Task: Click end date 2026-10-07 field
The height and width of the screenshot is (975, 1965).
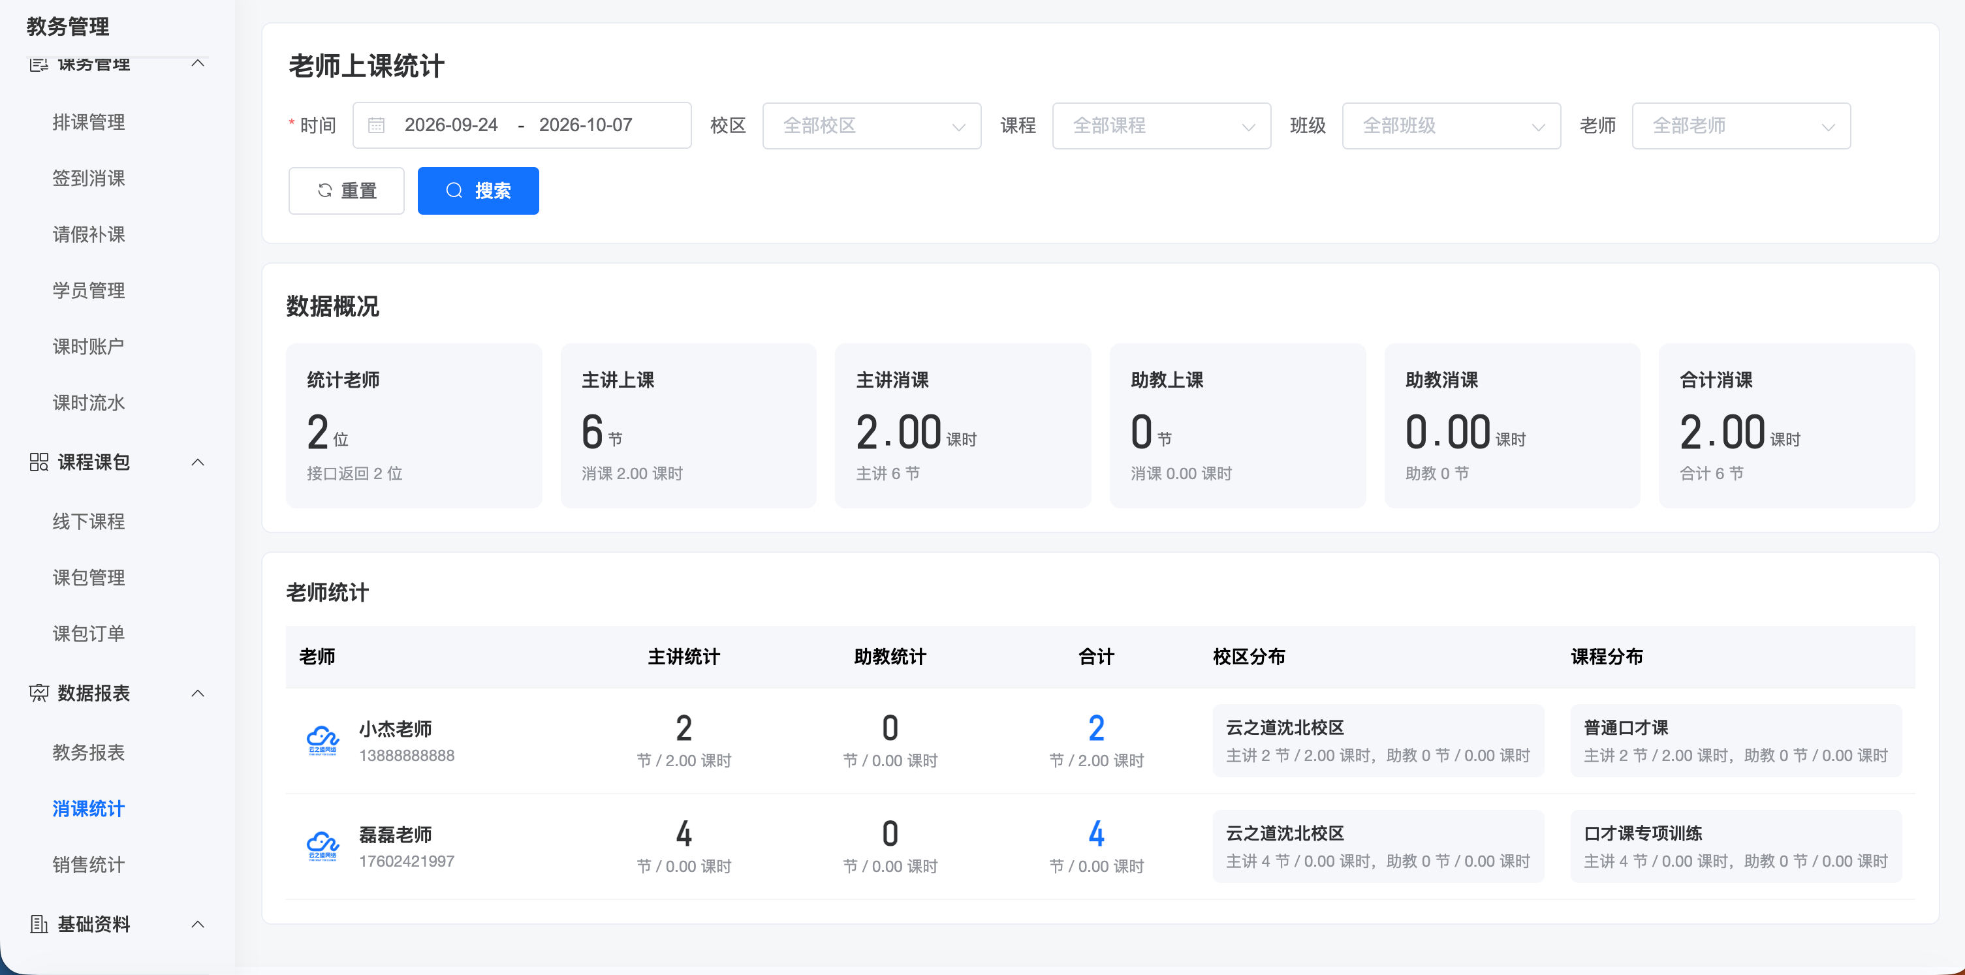Action: click(x=585, y=125)
